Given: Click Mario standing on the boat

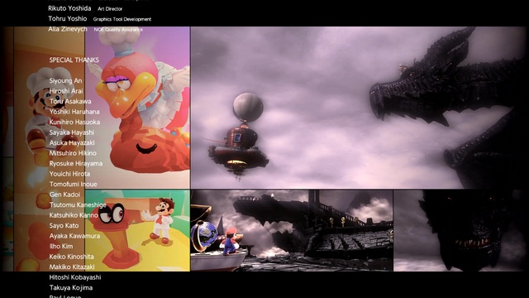Looking at the screenshot, I should (230, 241).
